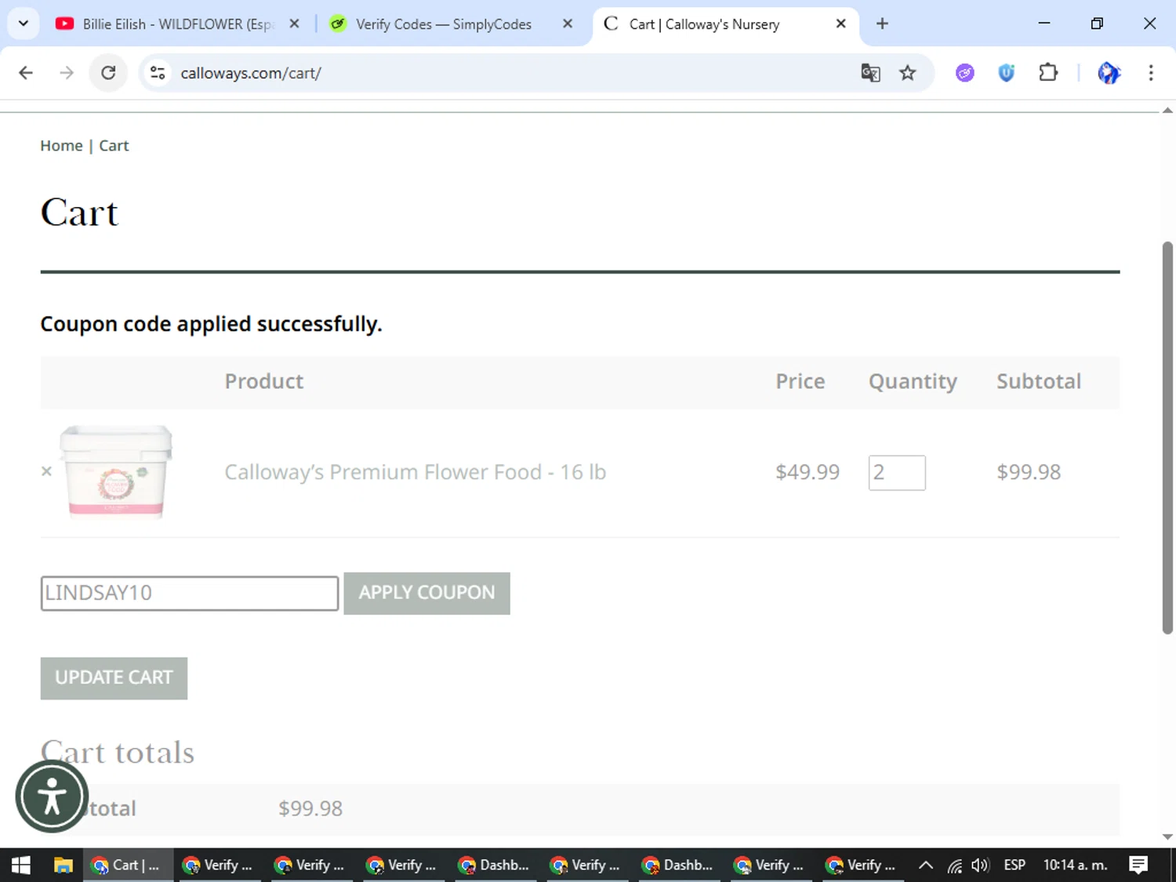Image resolution: width=1176 pixels, height=882 pixels.
Task: Open the Chrome three-dot menu
Action: (1150, 73)
